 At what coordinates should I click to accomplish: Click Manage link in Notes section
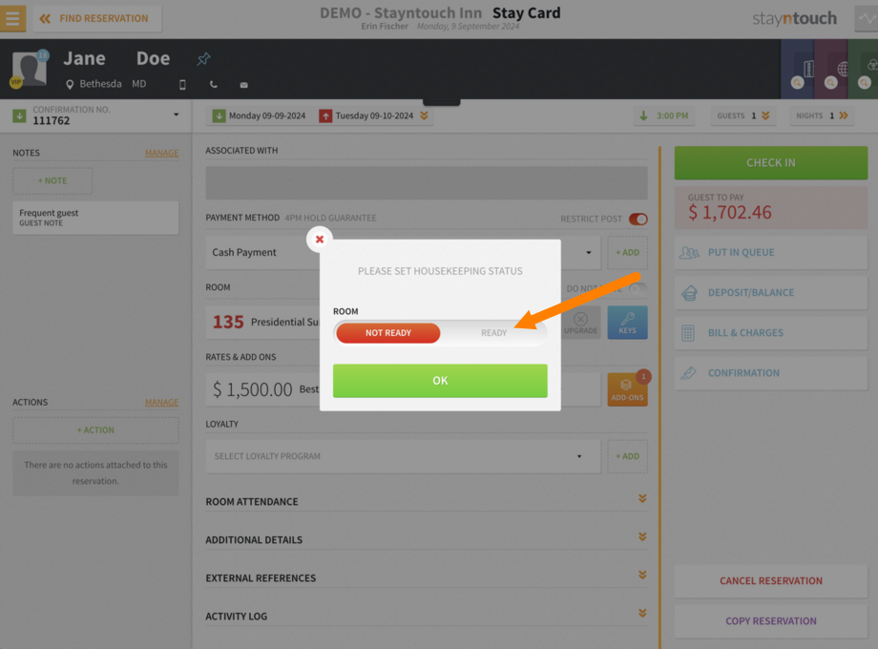click(x=162, y=153)
